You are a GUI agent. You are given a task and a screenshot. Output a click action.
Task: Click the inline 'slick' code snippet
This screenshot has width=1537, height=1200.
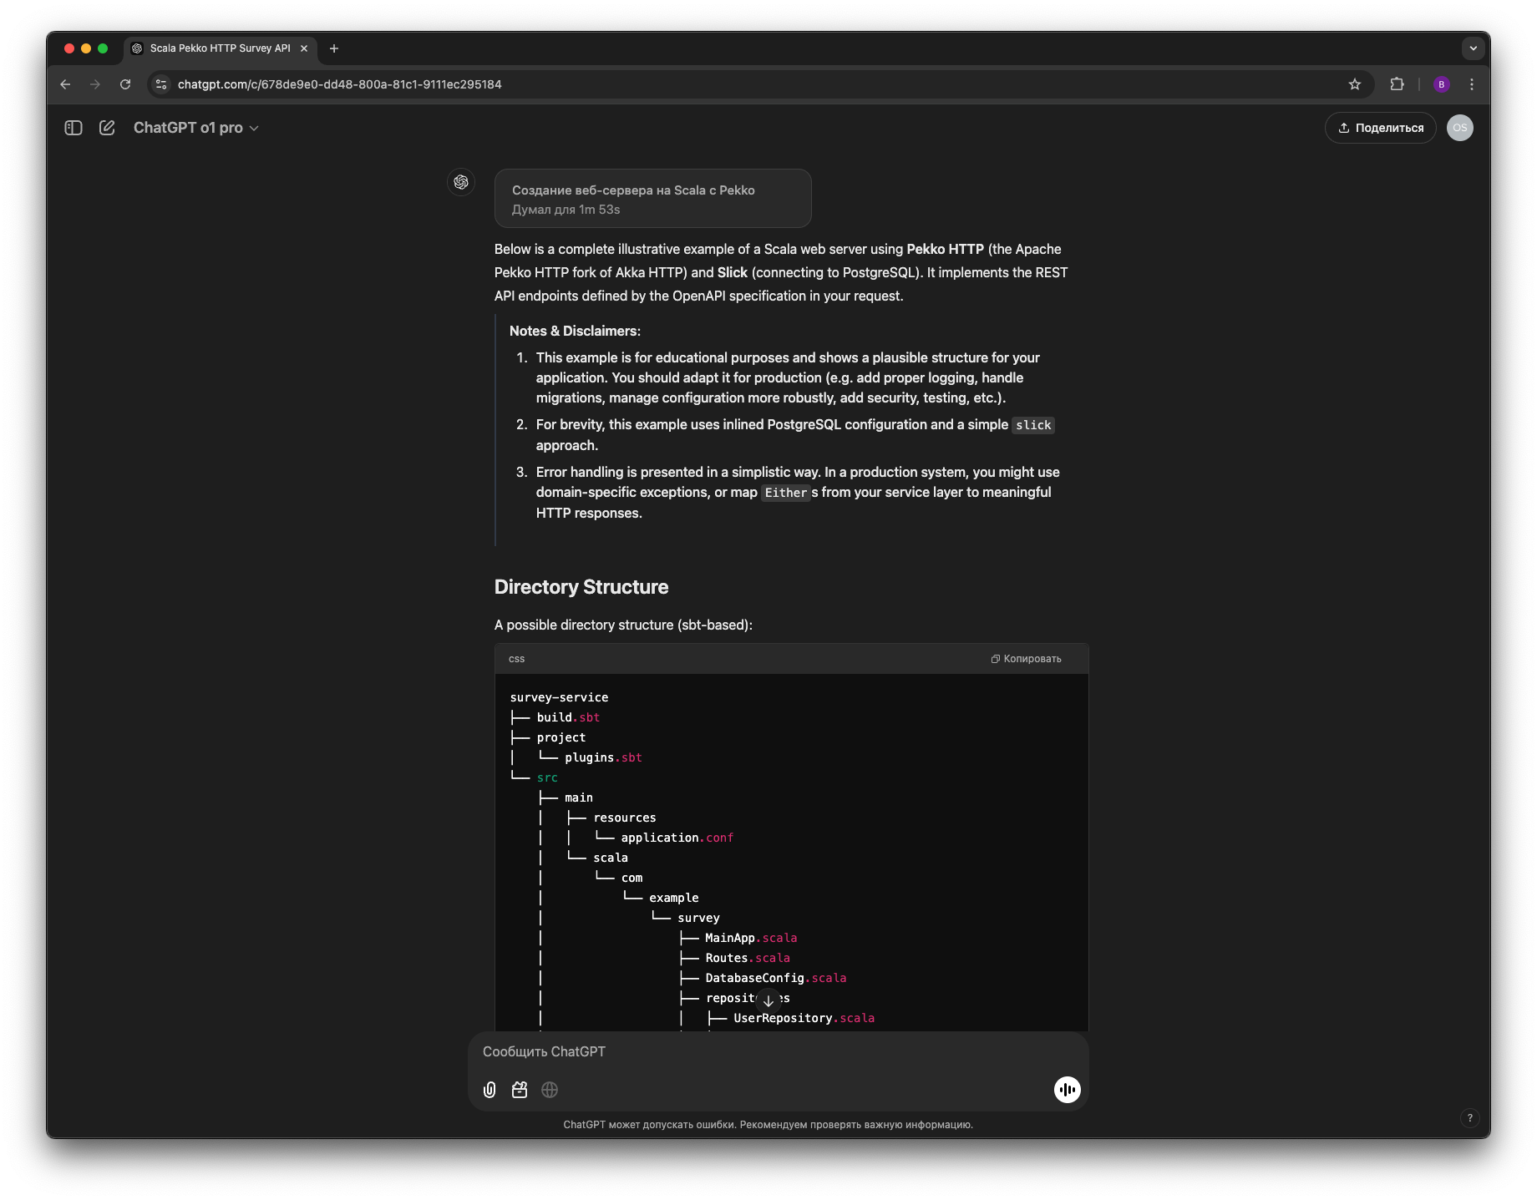point(1033,425)
